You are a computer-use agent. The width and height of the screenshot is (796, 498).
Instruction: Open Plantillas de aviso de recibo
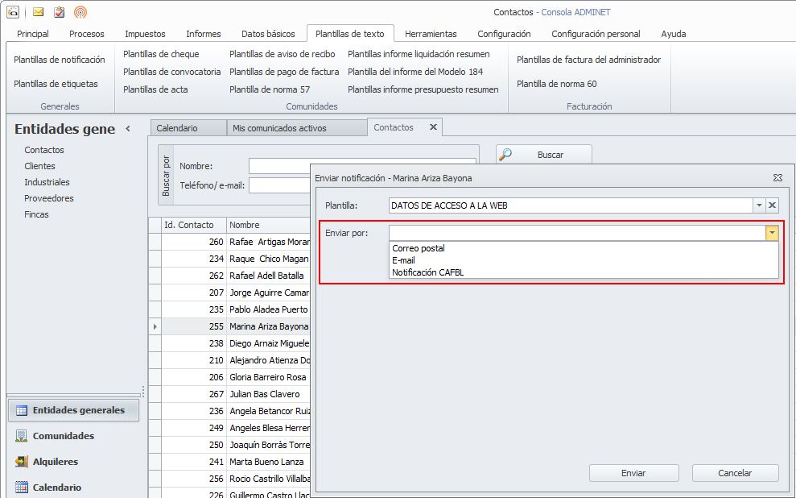tap(283, 54)
